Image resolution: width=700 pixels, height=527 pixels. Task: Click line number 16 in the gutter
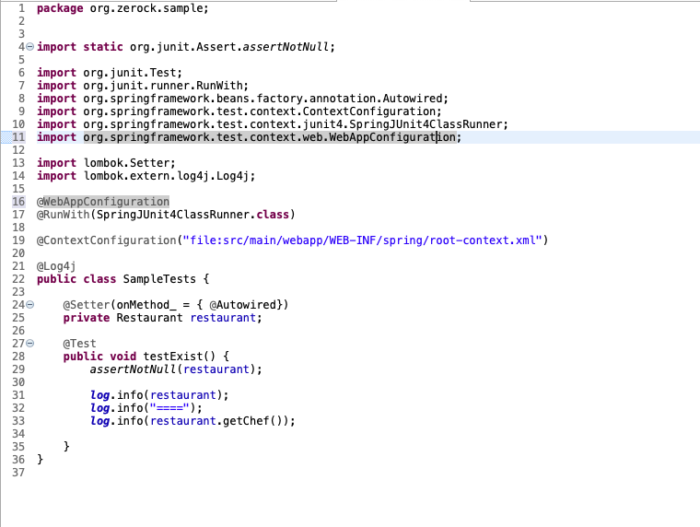(x=18, y=202)
